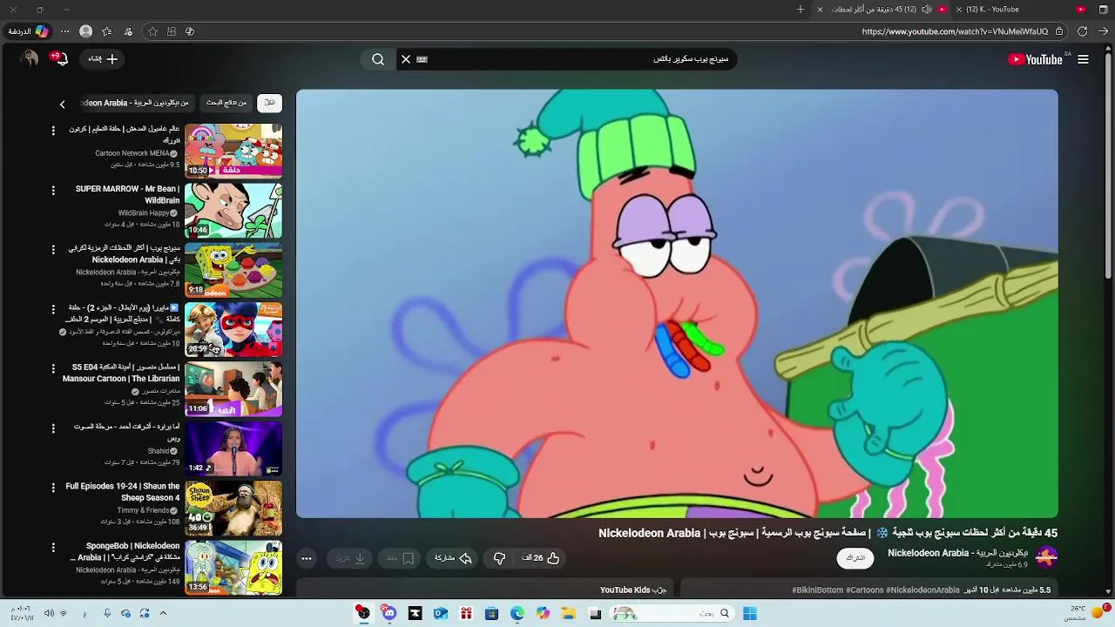The width and height of the screenshot is (1115, 627).
Task: Open the Gumball Cartoon Network MENA thumbnail
Action: [x=233, y=151]
